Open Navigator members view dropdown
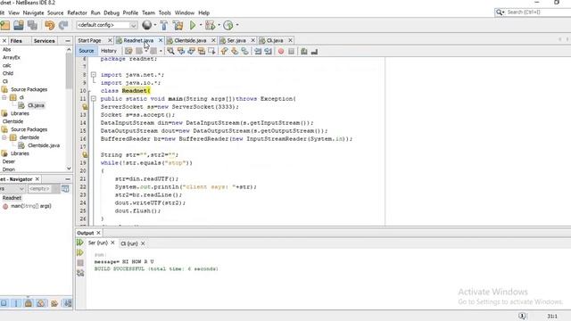 (12, 189)
